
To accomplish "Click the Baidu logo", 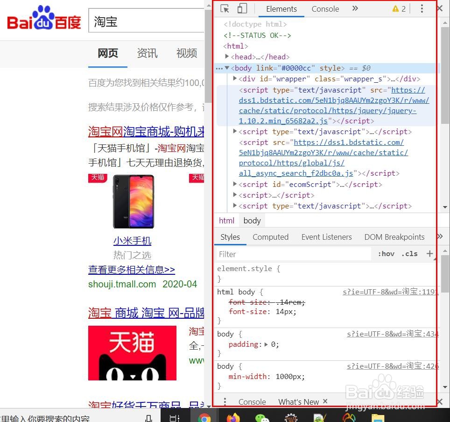I will click(x=44, y=18).
